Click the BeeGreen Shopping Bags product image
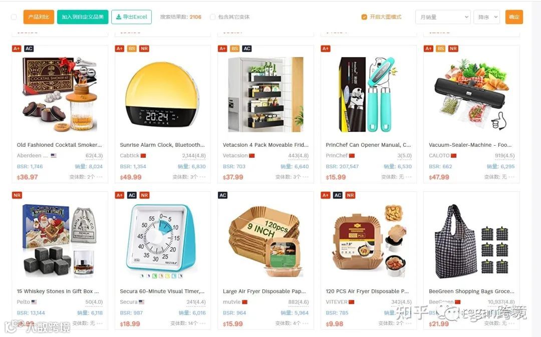This screenshot has height=337, width=541. 471,241
